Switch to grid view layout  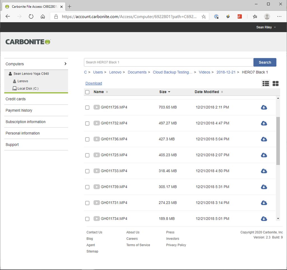click(x=276, y=83)
